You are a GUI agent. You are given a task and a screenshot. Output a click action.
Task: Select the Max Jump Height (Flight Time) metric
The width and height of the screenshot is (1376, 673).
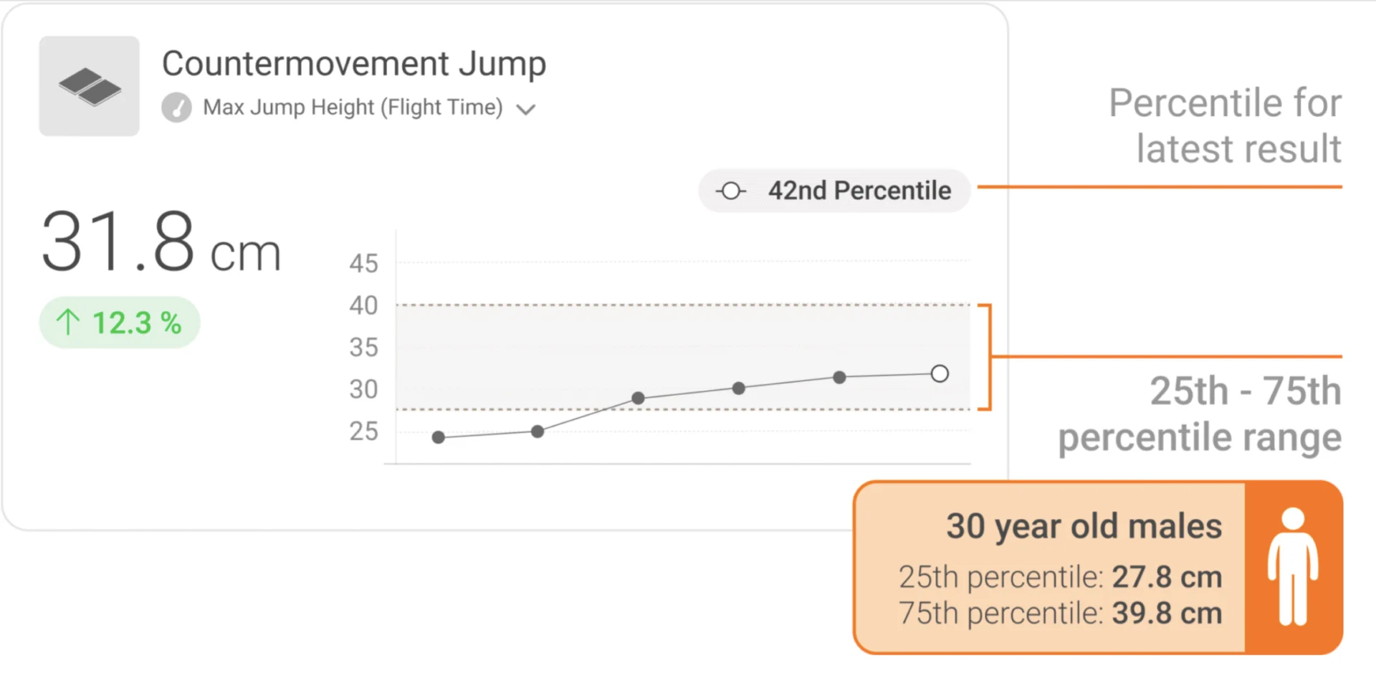[x=353, y=108]
